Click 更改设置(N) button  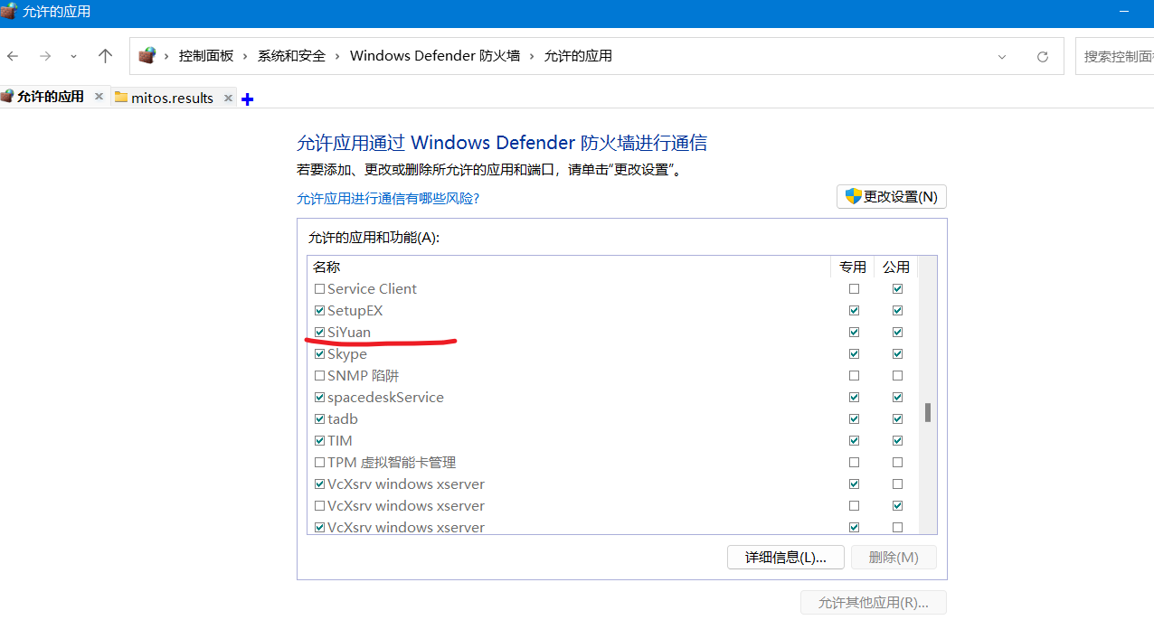click(x=892, y=196)
